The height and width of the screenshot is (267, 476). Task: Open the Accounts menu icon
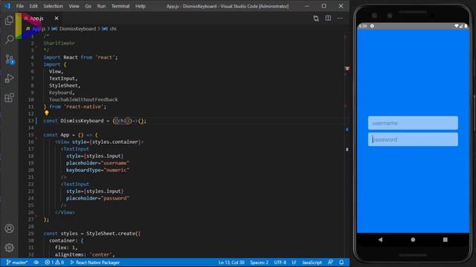click(x=9, y=228)
